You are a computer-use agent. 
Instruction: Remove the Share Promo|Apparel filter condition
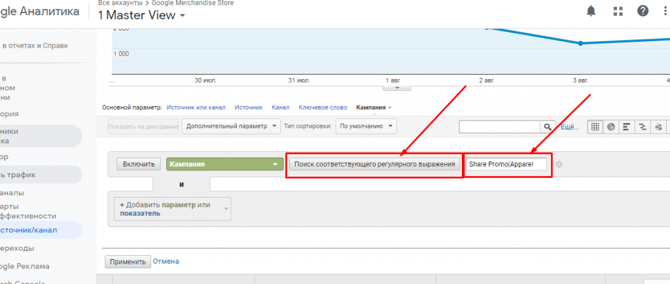(x=559, y=164)
